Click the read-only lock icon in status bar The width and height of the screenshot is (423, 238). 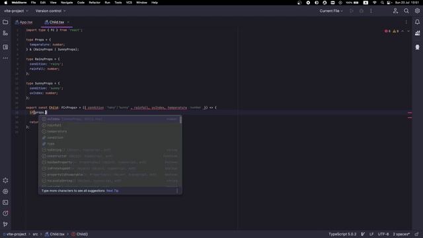(x=417, y=234)
